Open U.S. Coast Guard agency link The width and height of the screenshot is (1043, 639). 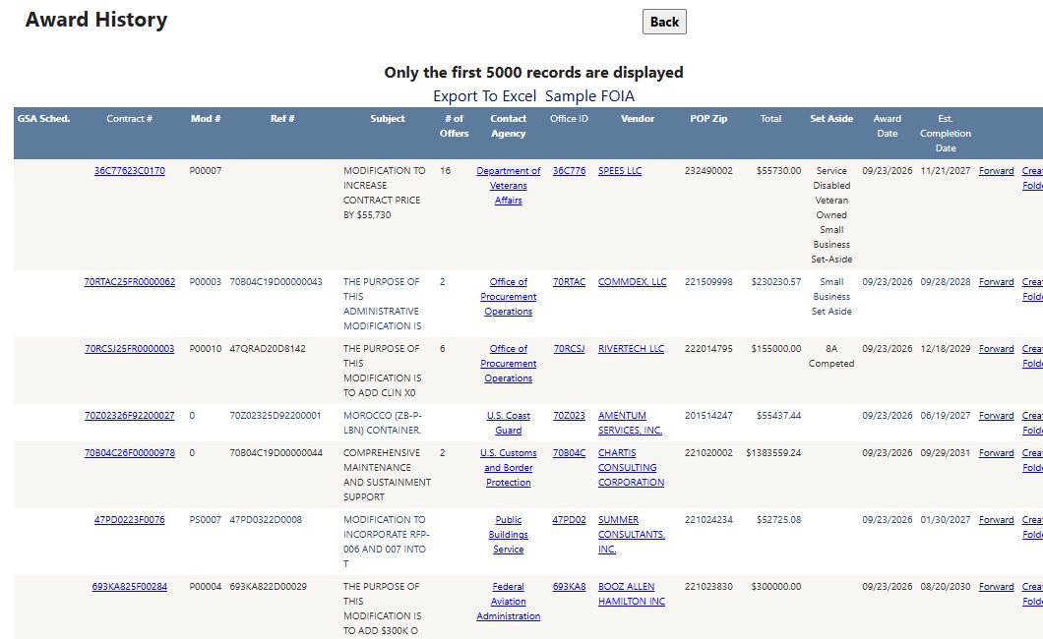click(x=508, y=423)
